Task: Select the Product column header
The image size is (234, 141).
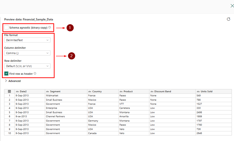Action: click(x=134, y=91)
